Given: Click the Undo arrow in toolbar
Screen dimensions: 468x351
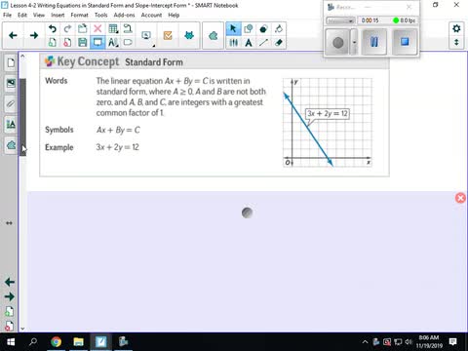Looking at the screenshot, I should pos(53,28).
